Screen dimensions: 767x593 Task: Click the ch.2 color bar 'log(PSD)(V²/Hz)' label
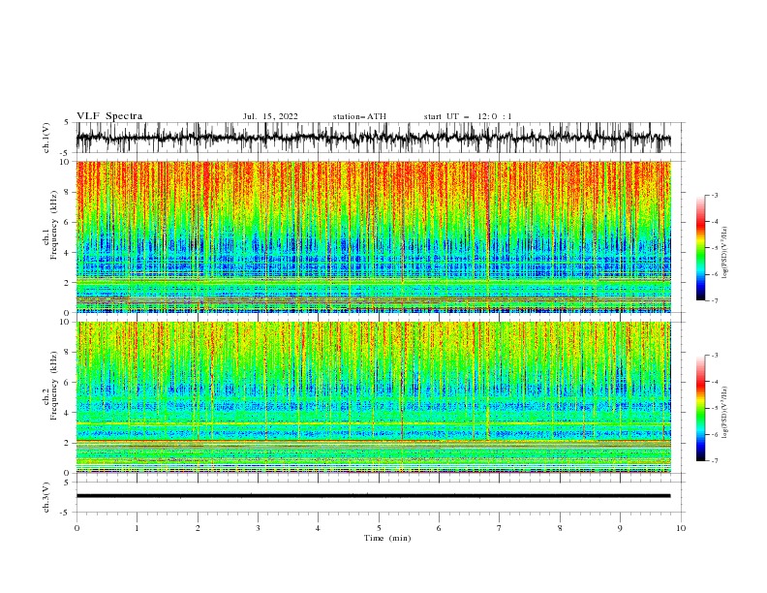point(724,413)
